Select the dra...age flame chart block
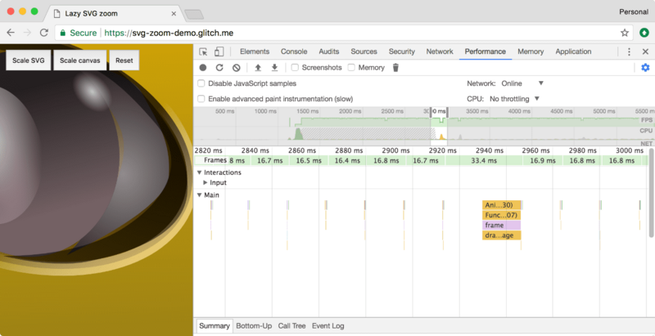The height and width of the screenshot is (336, 655). [x=501, y=235]
